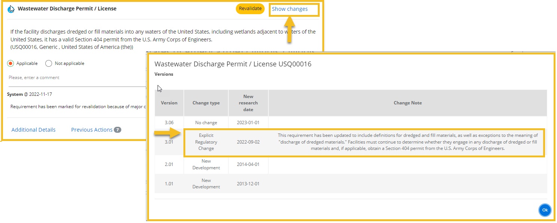This screenshot has width=557, height=223.
Task: Click the Ok button in the dialog
Action: tap(545, 210)
